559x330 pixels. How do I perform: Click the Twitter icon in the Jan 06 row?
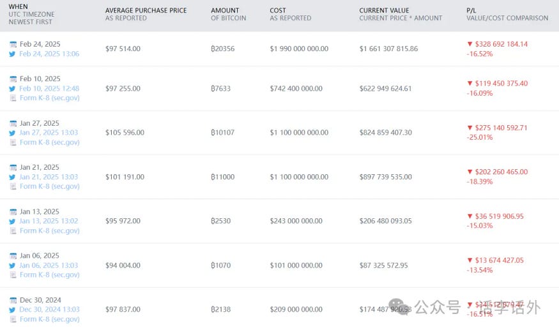(x=13, y=266)
